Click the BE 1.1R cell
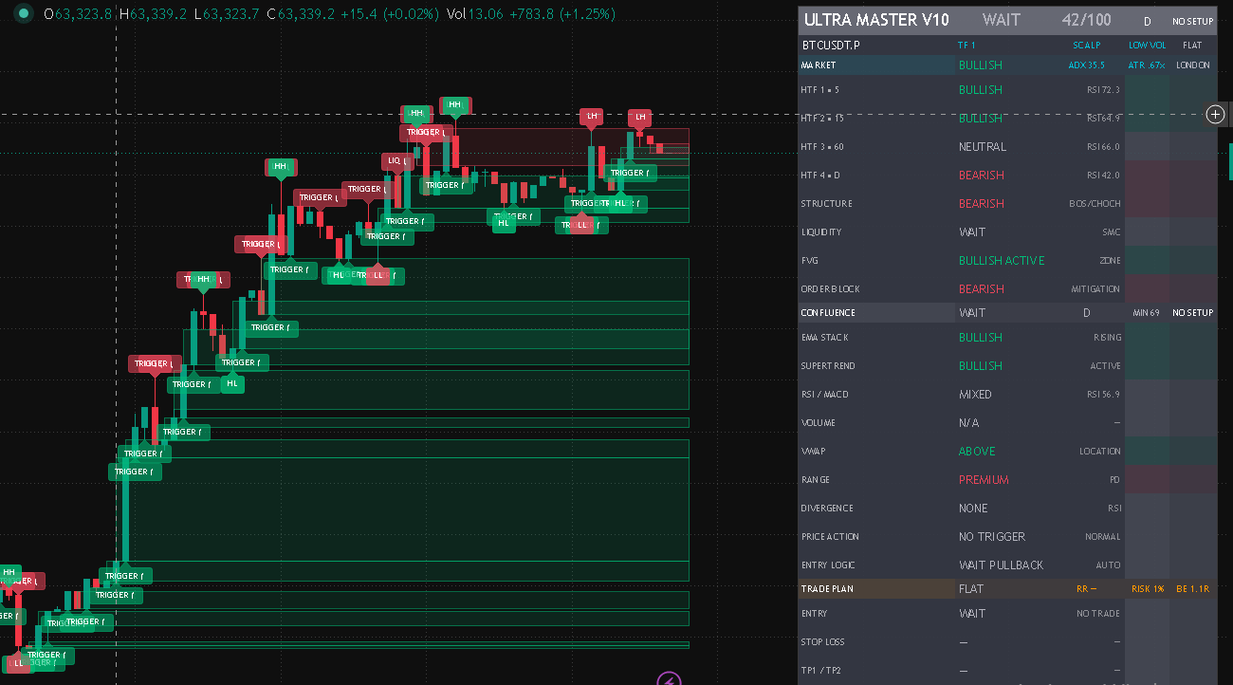Screen dimensions: 1233x685 (x=1193, y=589)
